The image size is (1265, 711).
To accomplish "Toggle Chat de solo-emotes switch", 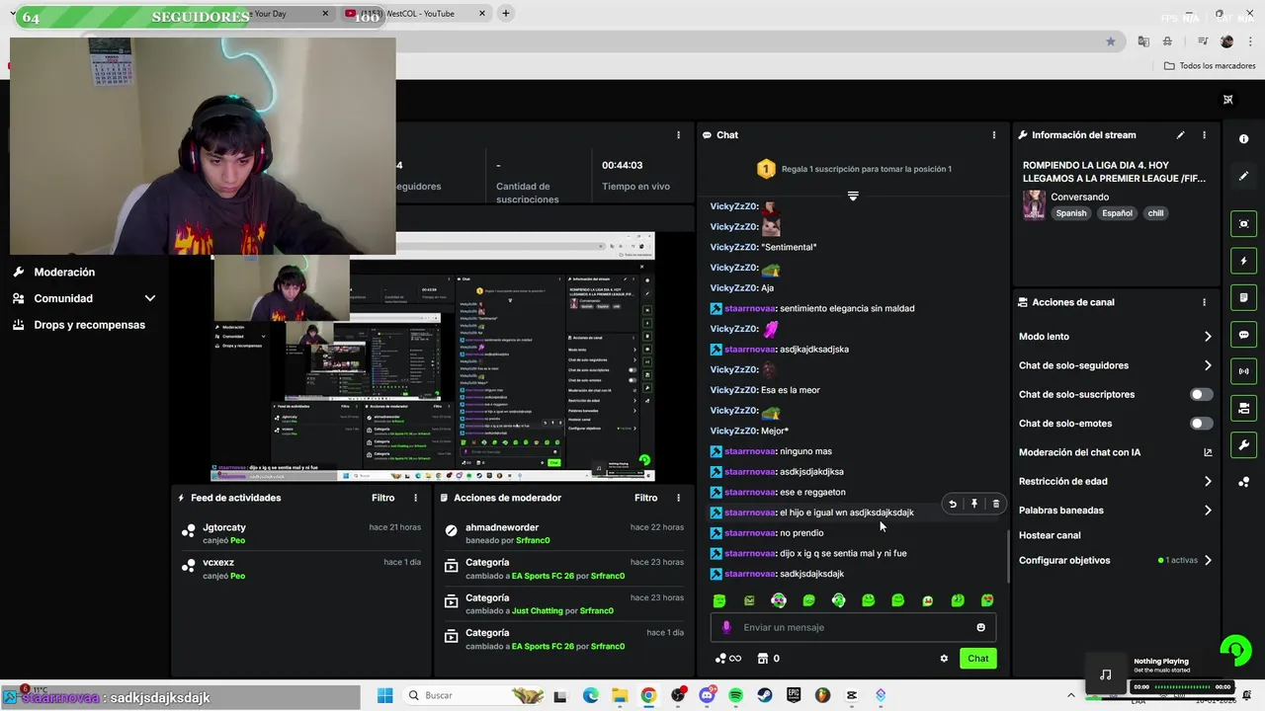I will [1201, 424].
